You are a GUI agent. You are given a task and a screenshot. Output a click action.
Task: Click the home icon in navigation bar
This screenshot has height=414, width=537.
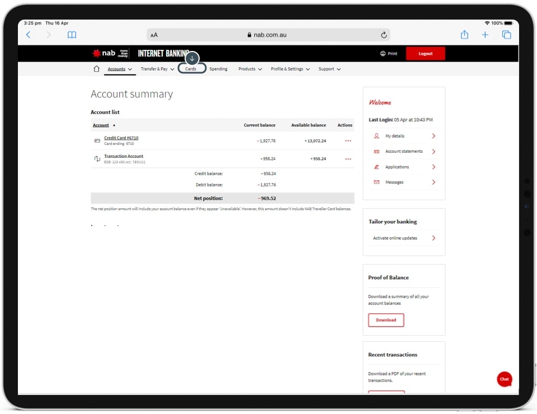coord(96,69)
